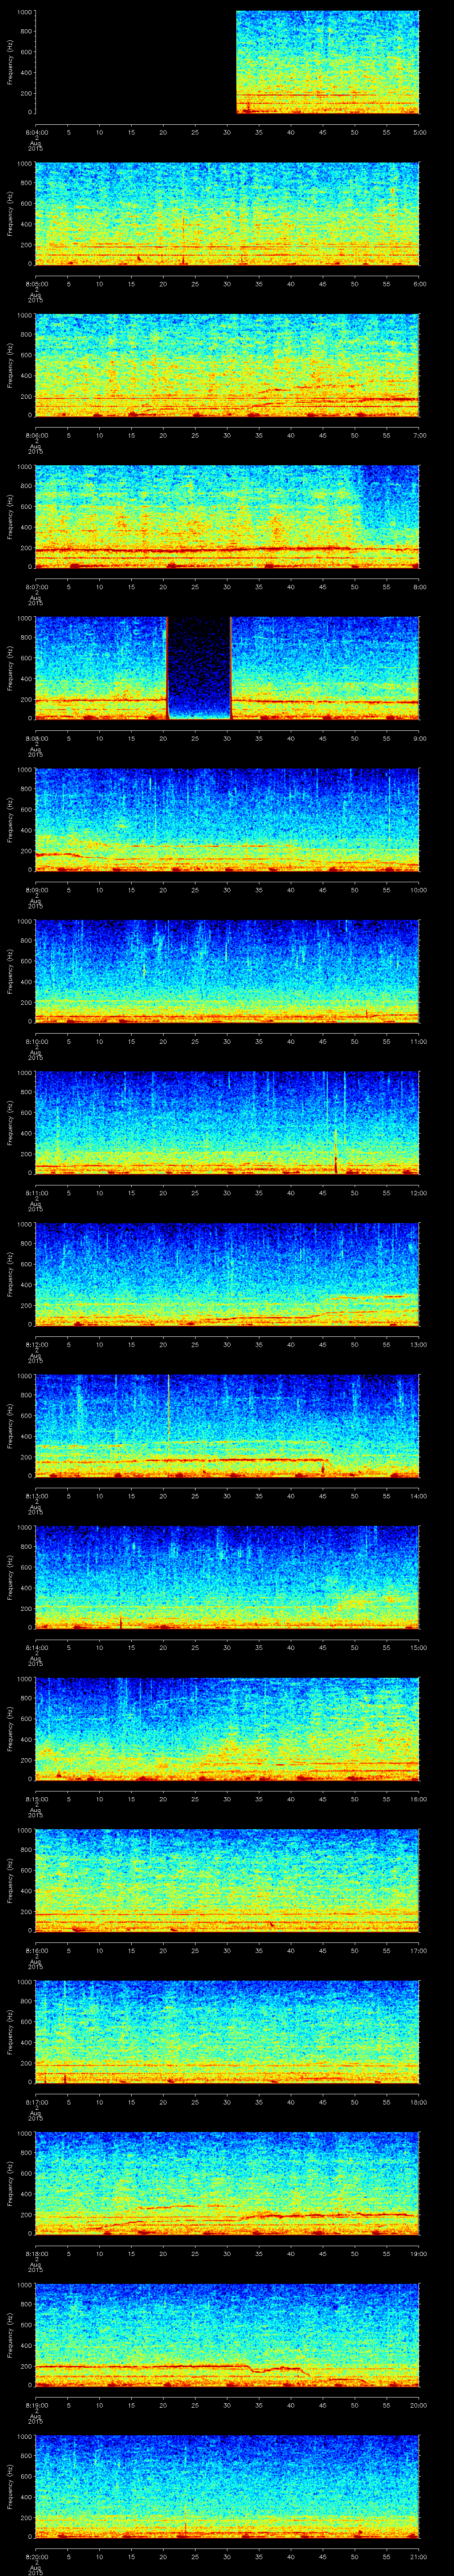Click the tall red vertical spike in the 8:13:00 spectrogram
This screenshot has width=454, height=2576.
[168, 1408]
